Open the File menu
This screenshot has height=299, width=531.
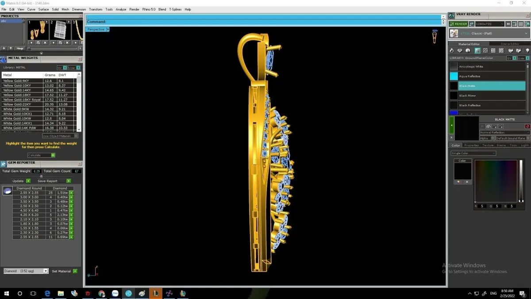point(4,9)
